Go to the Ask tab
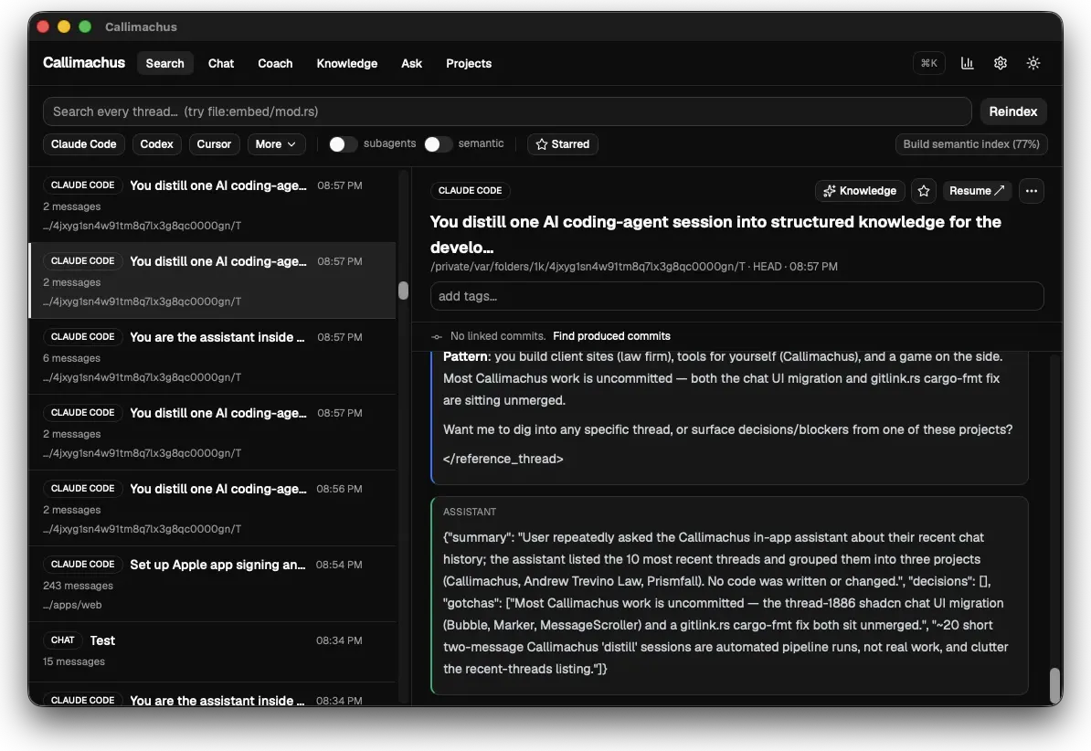The height and width of the screenshot is (751, 1091). (x=411, y=63)
